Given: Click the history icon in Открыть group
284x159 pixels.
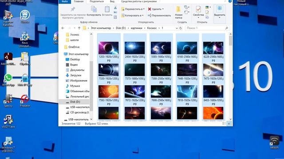Looking at the screenshot, I should (207, 17).
